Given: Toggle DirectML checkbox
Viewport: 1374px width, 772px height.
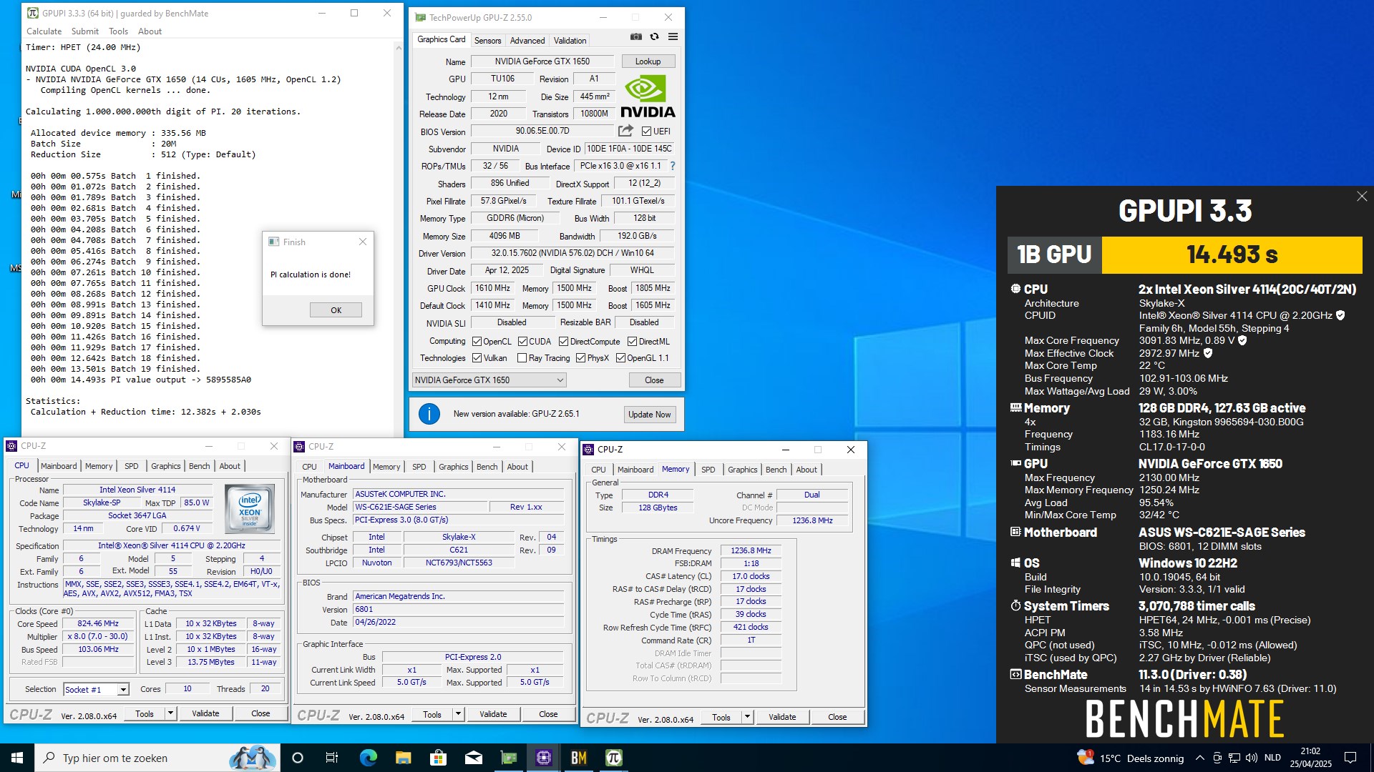Looking at the screenshot, I should pyautogui.click(x=632, y=342).
